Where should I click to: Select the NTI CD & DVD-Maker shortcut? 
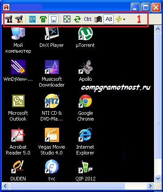coord(52,101)
